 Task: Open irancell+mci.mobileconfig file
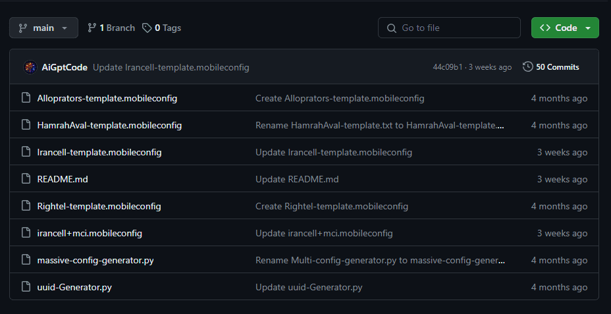click(90, 233)
